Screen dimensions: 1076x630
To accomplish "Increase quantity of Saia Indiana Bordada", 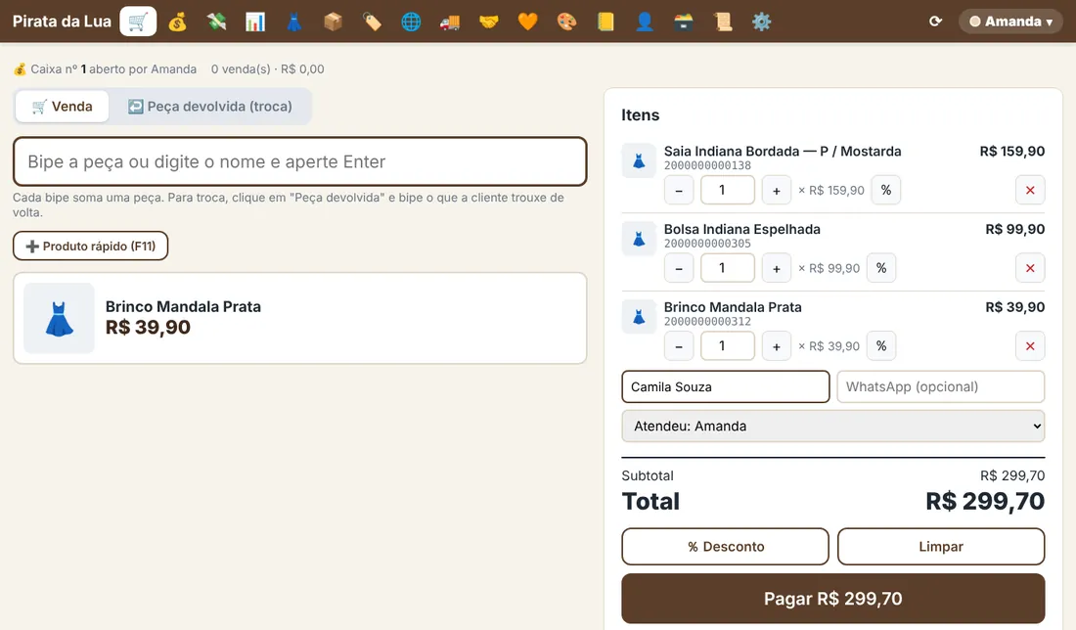I will click(x=776, y=190).
